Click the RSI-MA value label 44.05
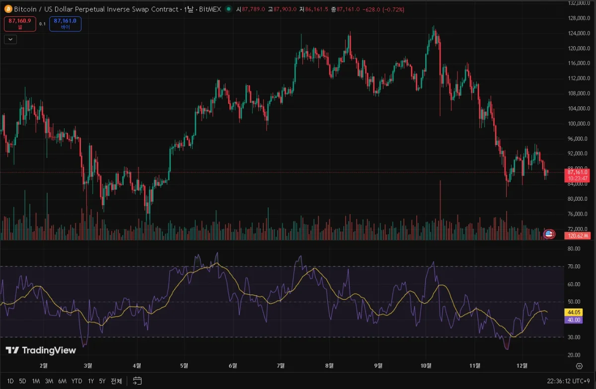Screen dimensions: 596x389 click(x=574, y=312)
